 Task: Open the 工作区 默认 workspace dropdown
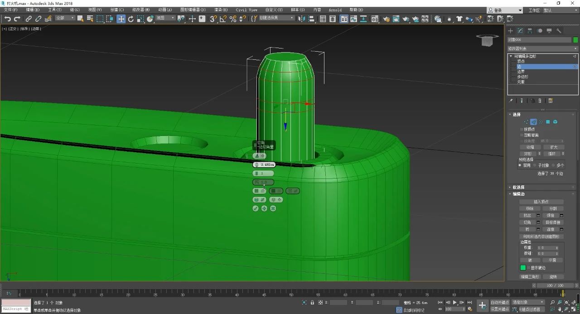coord(560,10)
